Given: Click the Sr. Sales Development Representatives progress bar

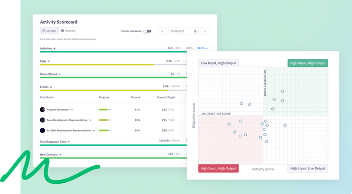Looking at the screenshot, I should [x=105, y=130].
